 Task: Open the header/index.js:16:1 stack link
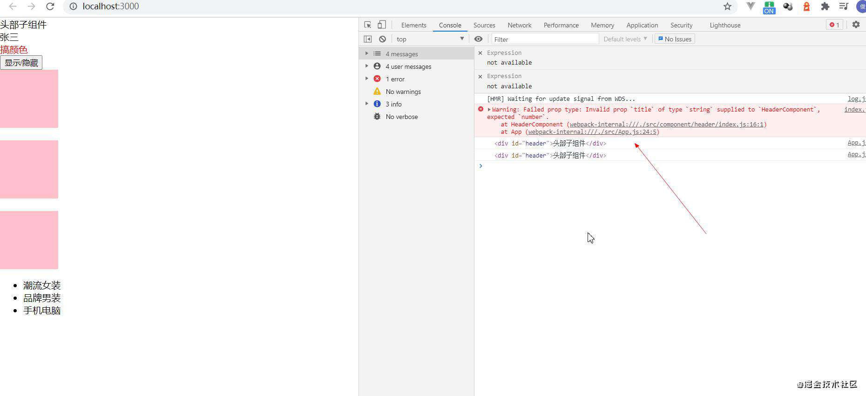(667, 125)
